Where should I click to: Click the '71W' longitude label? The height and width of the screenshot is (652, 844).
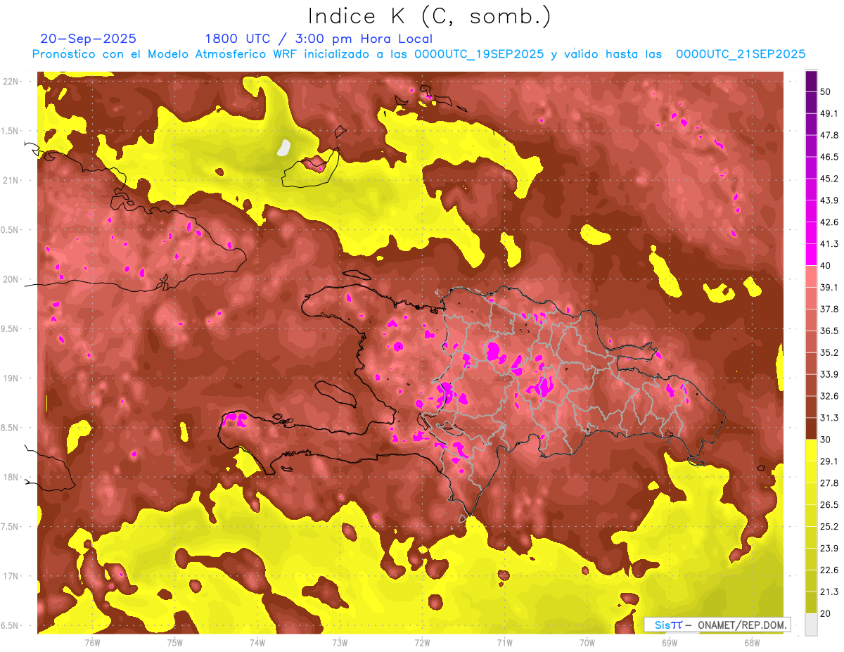(504, 642)
